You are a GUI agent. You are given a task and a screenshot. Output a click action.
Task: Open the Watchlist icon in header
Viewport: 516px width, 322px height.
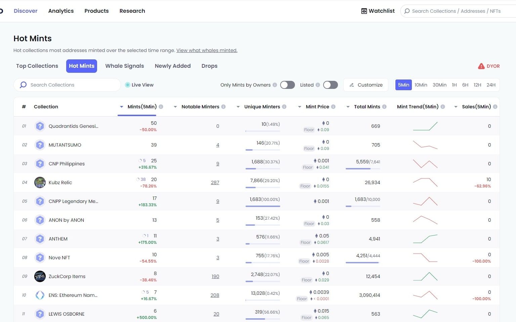(364, 11)
